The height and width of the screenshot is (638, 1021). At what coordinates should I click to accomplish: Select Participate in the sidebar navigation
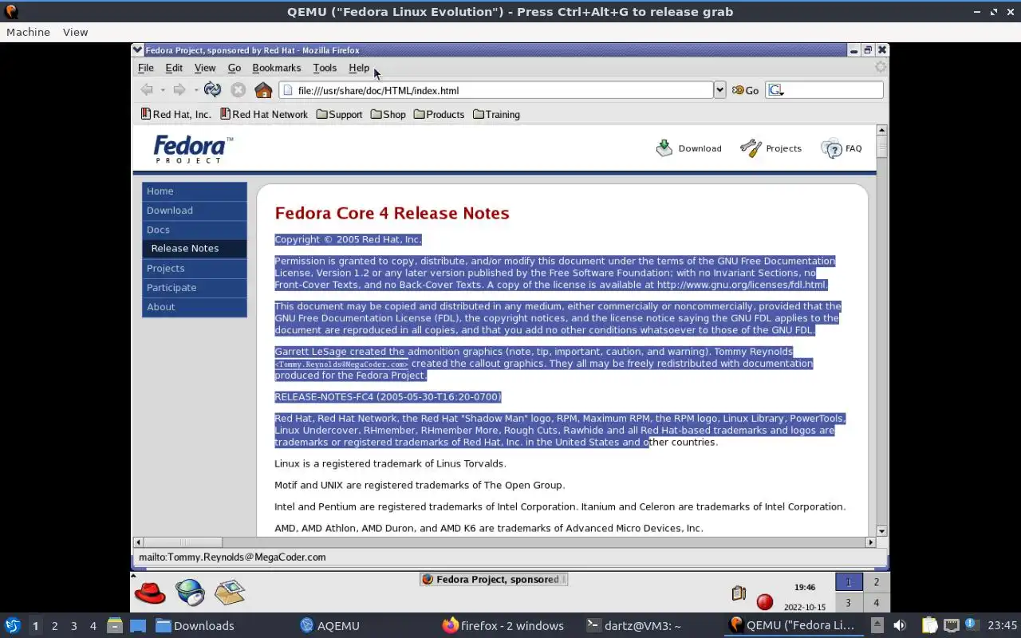pyautogui.click(x=195, y=287)
